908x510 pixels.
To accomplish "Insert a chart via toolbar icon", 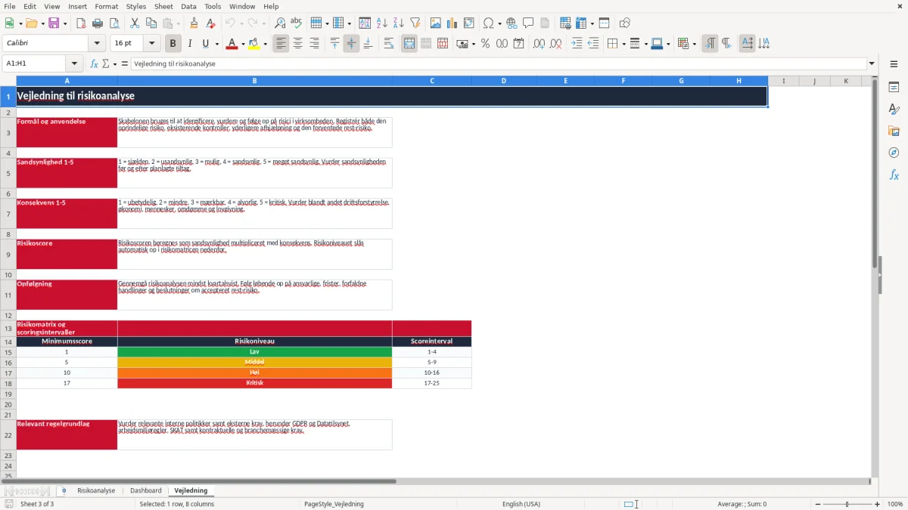I will click(x=453, y=23).
